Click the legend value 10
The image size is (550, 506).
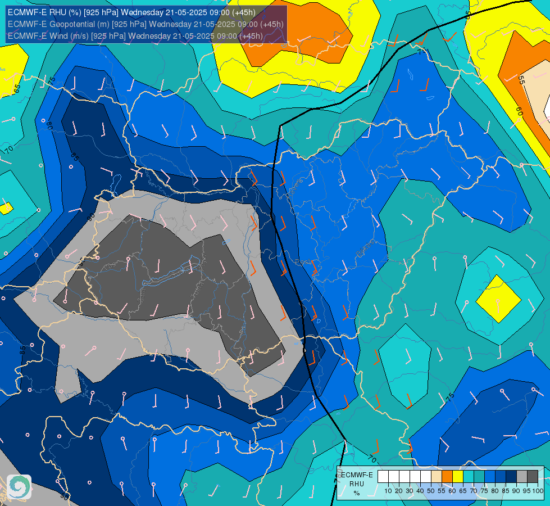coord(388,491)
